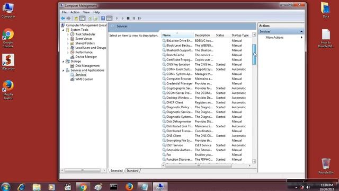Viewport: 339px width, 191px height.
Task: Select the DNS Client service
Action: (173, 136)
